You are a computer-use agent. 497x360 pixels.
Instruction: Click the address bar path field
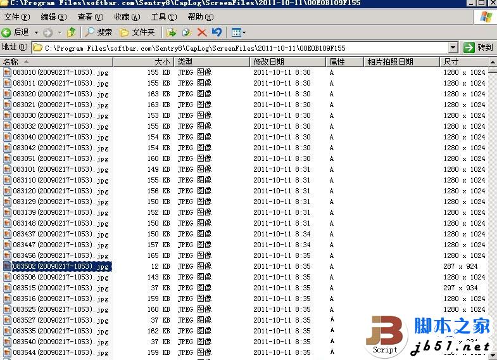coord(240,48)
